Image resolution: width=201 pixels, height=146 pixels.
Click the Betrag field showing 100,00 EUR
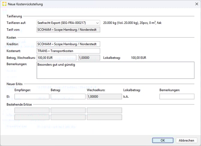click(x=56, y=58)
